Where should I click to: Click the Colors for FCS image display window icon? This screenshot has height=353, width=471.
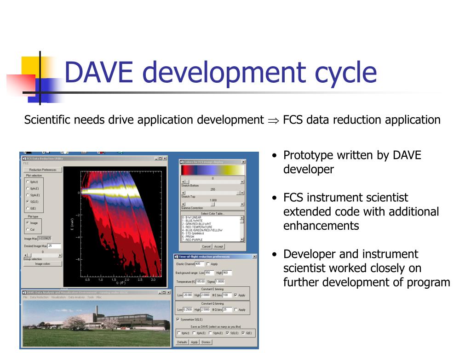coord(182,162)
